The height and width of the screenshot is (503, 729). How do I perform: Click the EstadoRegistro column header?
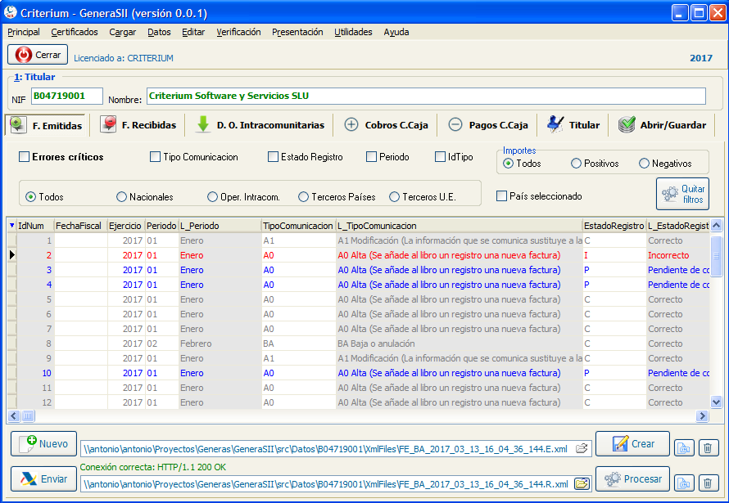614,226
